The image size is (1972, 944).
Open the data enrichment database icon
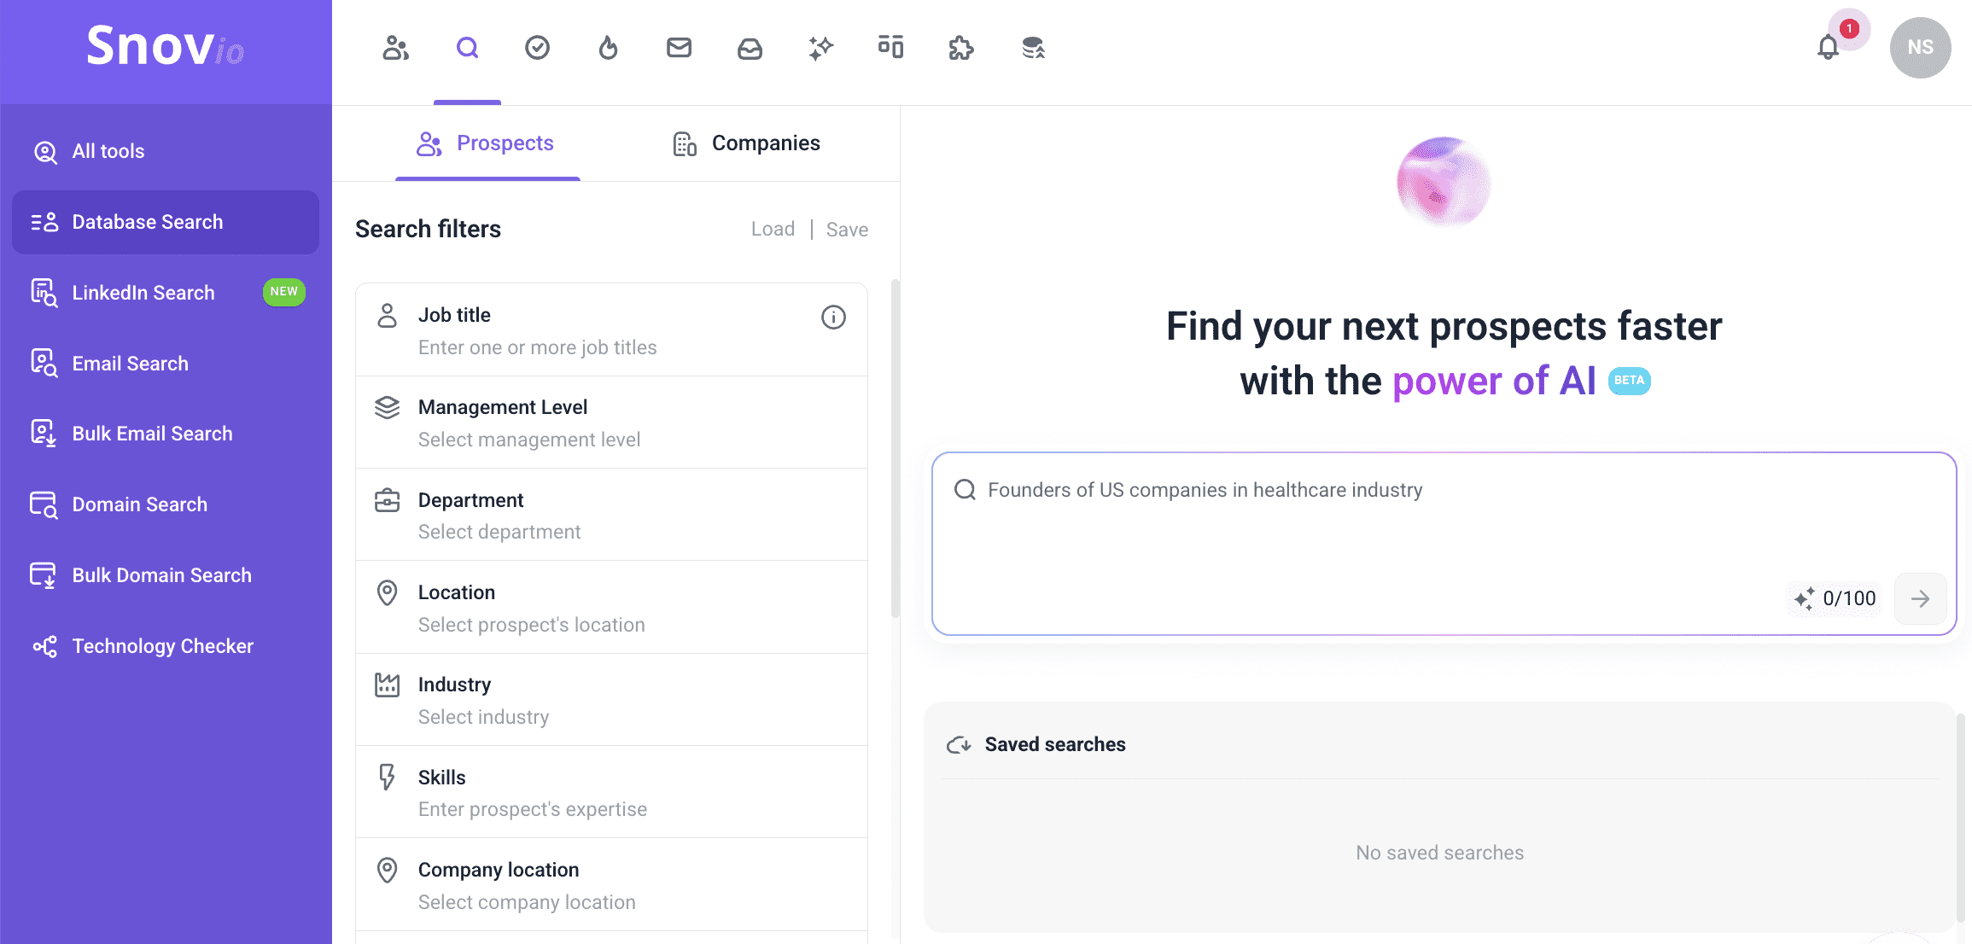pyautogui.click(x=1032, y=48)
